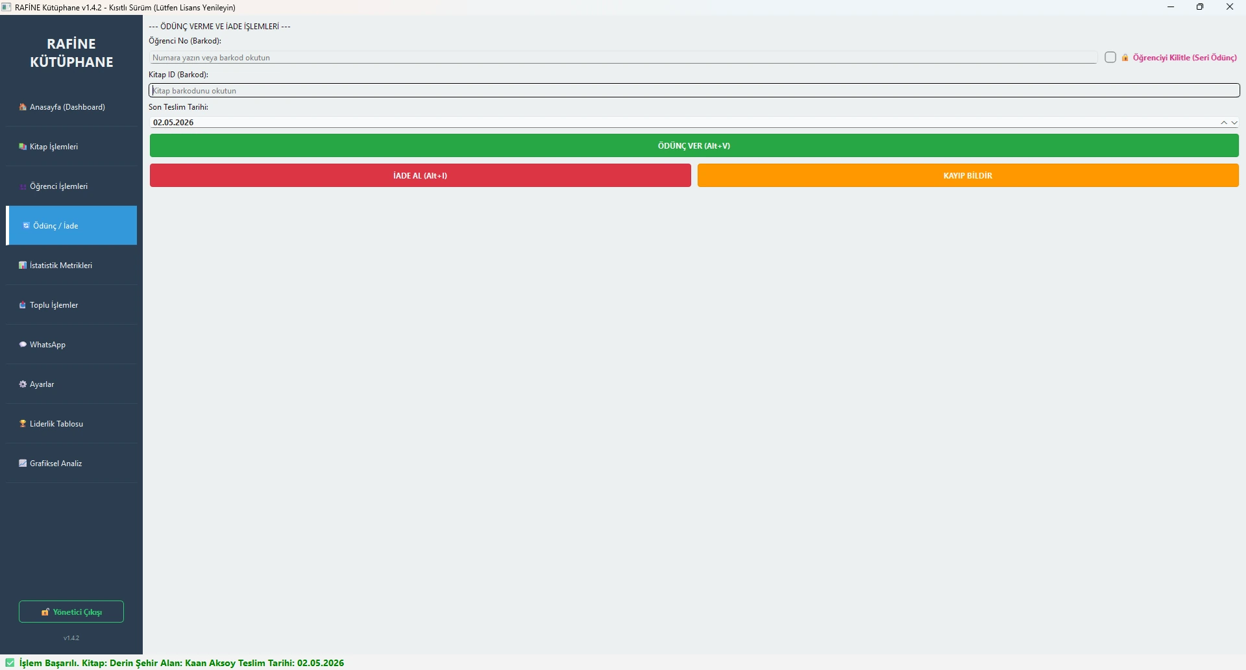Viewport: 1246px width, 670px height.
Task: Click the Anasayfa house icon in sidebar
Action: pos(23,107)
